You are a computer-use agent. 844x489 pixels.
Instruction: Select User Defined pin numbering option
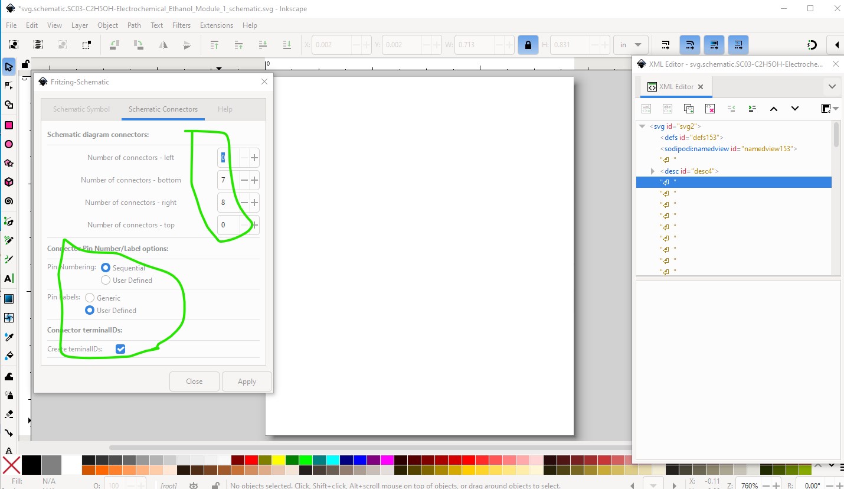pyautogui.click(x=106, y=280)
